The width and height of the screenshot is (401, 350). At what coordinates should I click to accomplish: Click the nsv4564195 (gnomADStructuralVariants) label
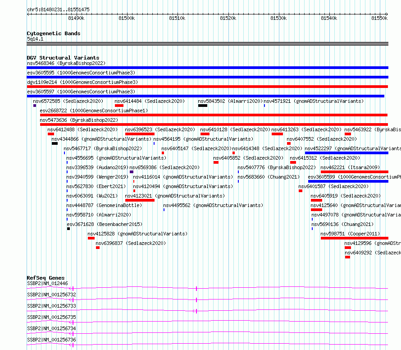(203, 139)
